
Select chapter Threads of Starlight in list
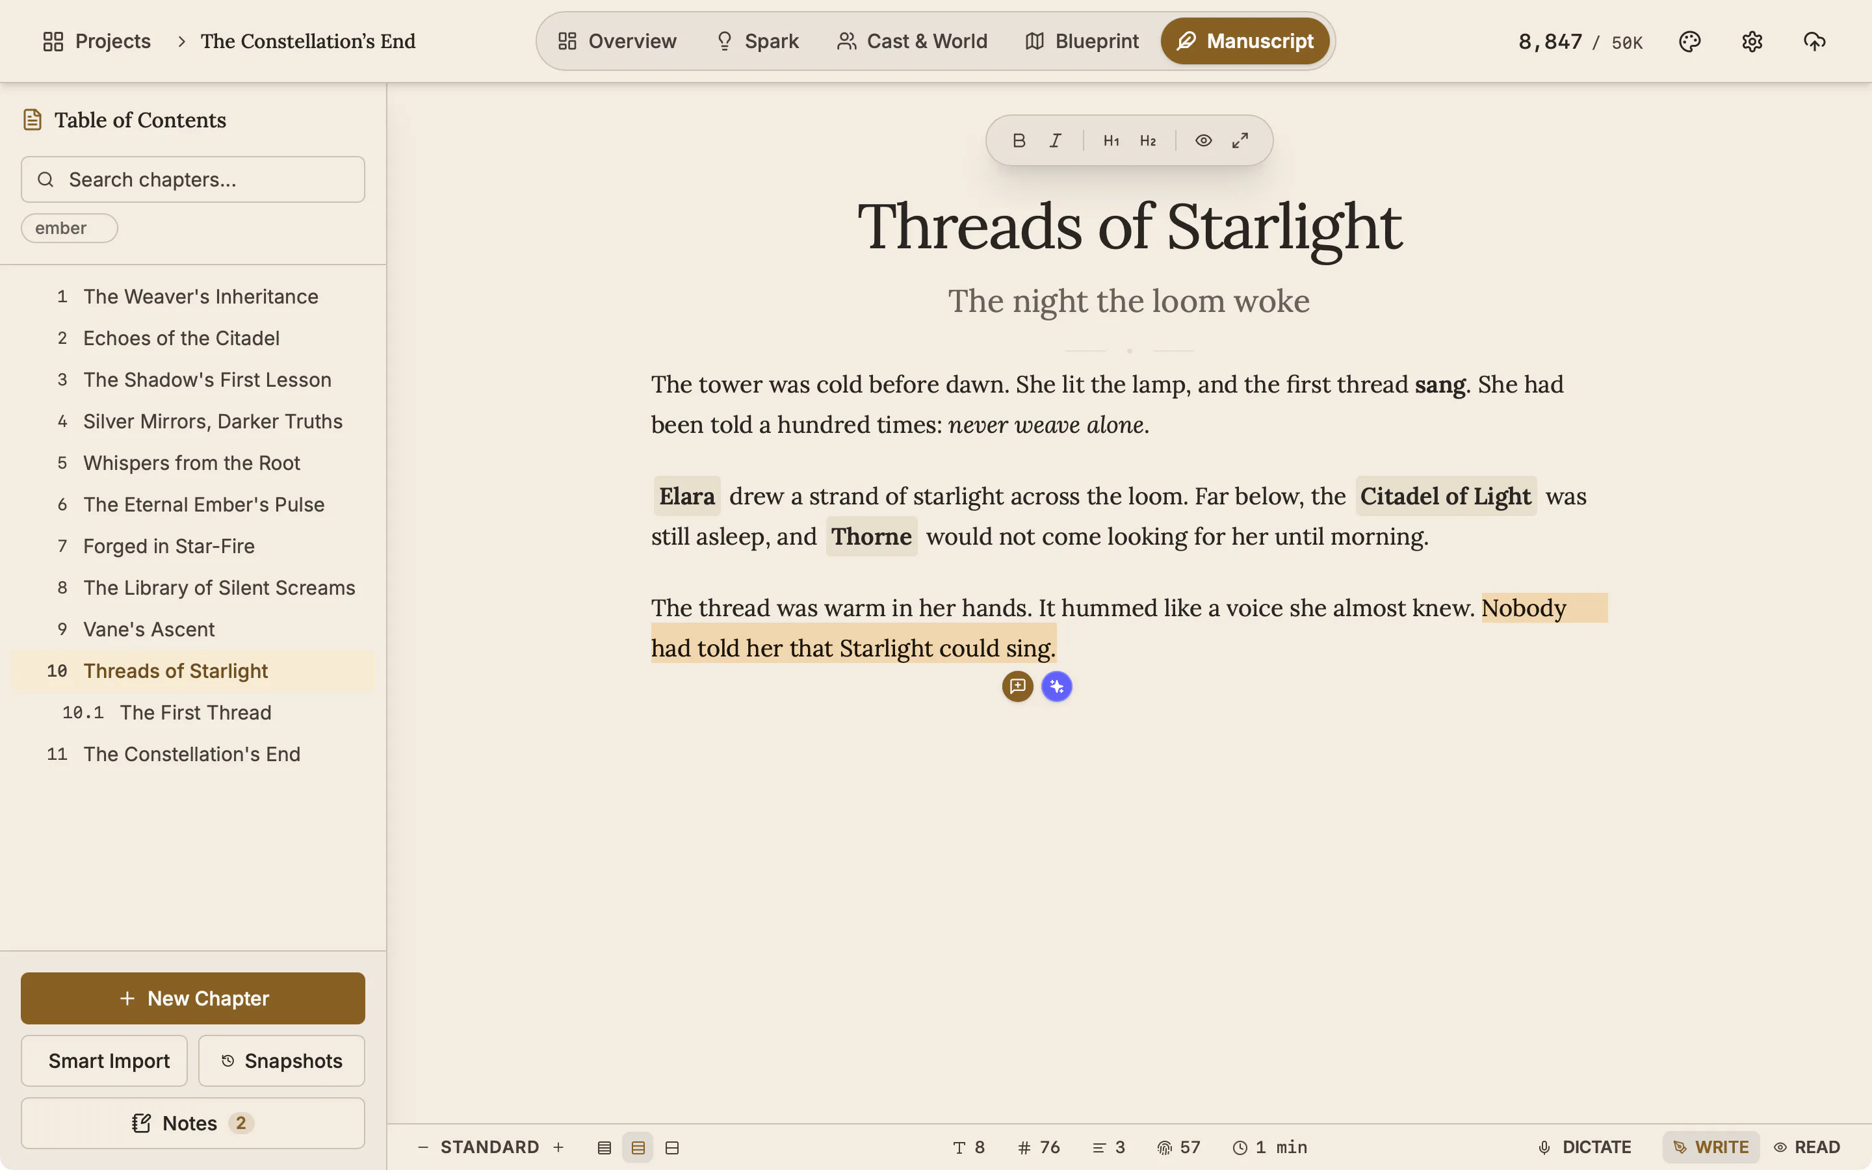192,671
